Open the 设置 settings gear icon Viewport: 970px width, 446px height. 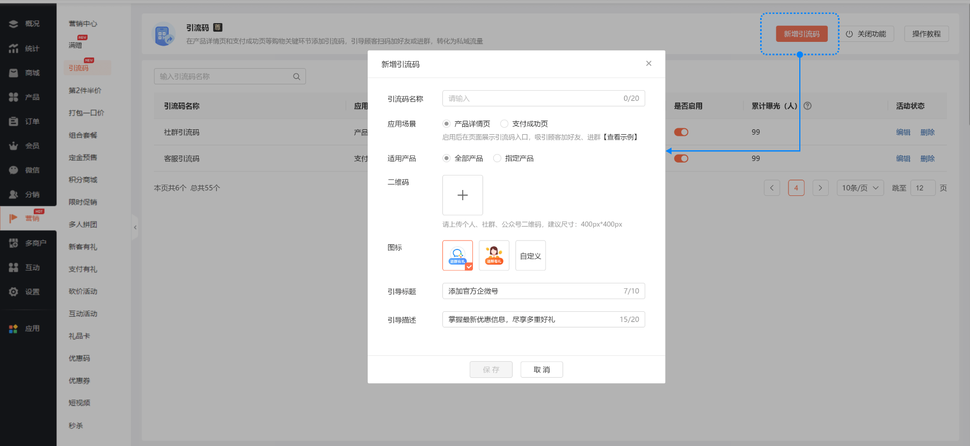tap(13, 291)
